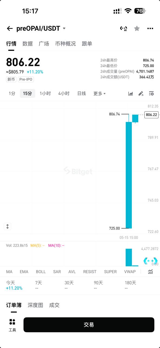160x348 pixels.
Task: Open the AI assistant icon
Action: tap(123, 29)
